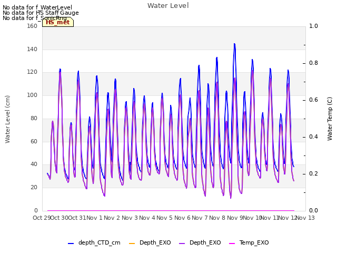Image resolution: width=337 pixels, height=253 pixels.
Task: Click the Water Temp (C) axis label
Action: [x=330, y=119]
